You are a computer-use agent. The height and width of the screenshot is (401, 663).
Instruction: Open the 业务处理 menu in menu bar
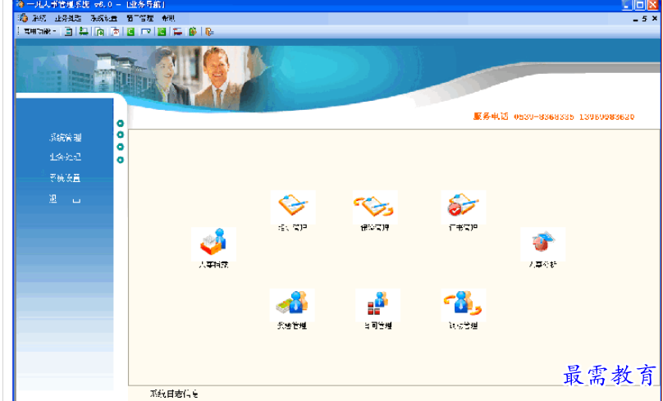67,19
